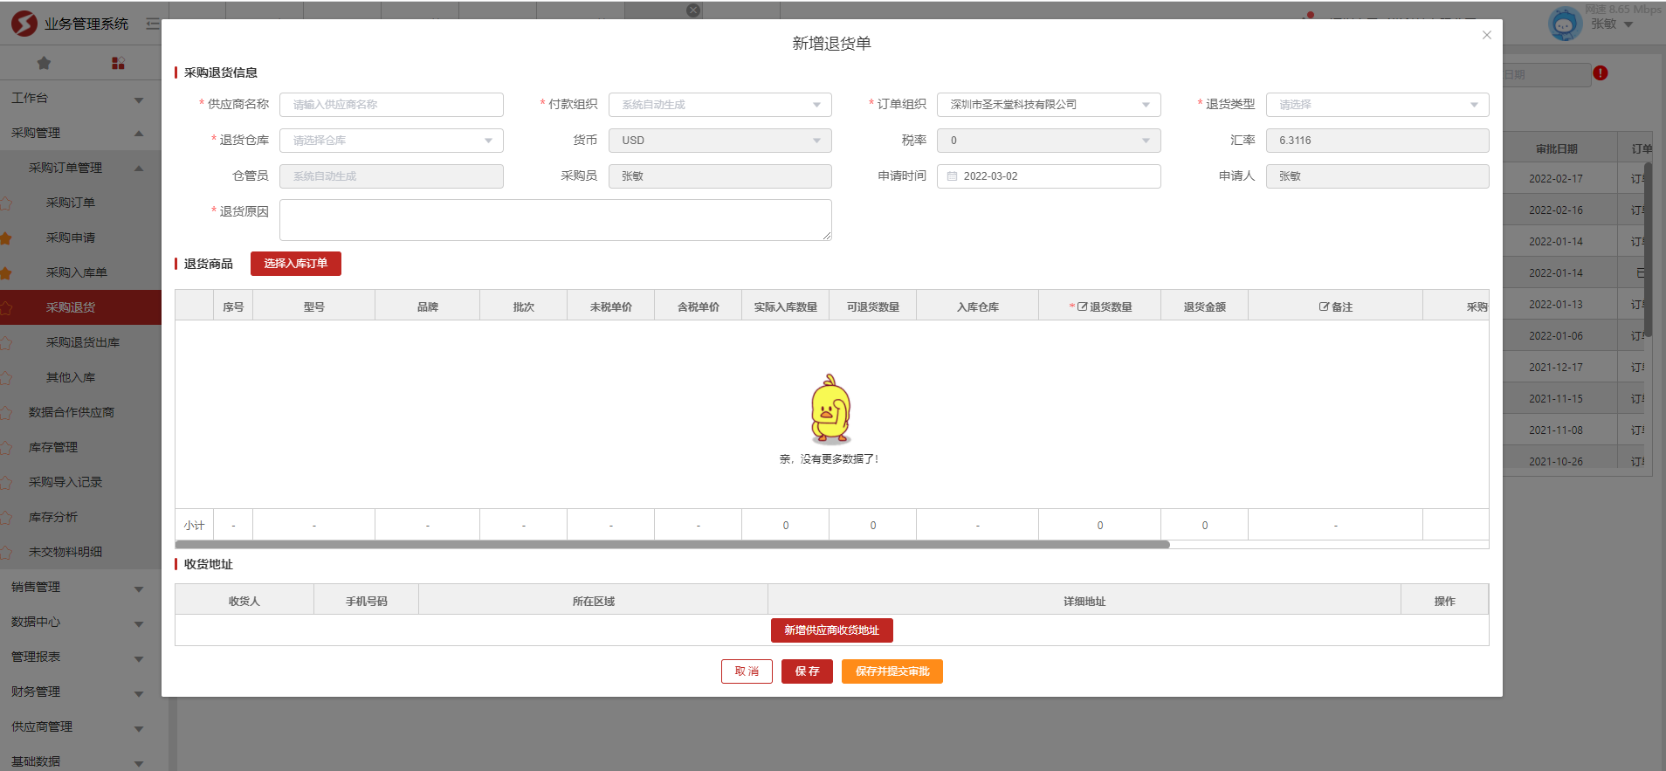Click the 选择入库订单 button
Viewport: 1666px width, 771px height.
click(x=295, y=264)
